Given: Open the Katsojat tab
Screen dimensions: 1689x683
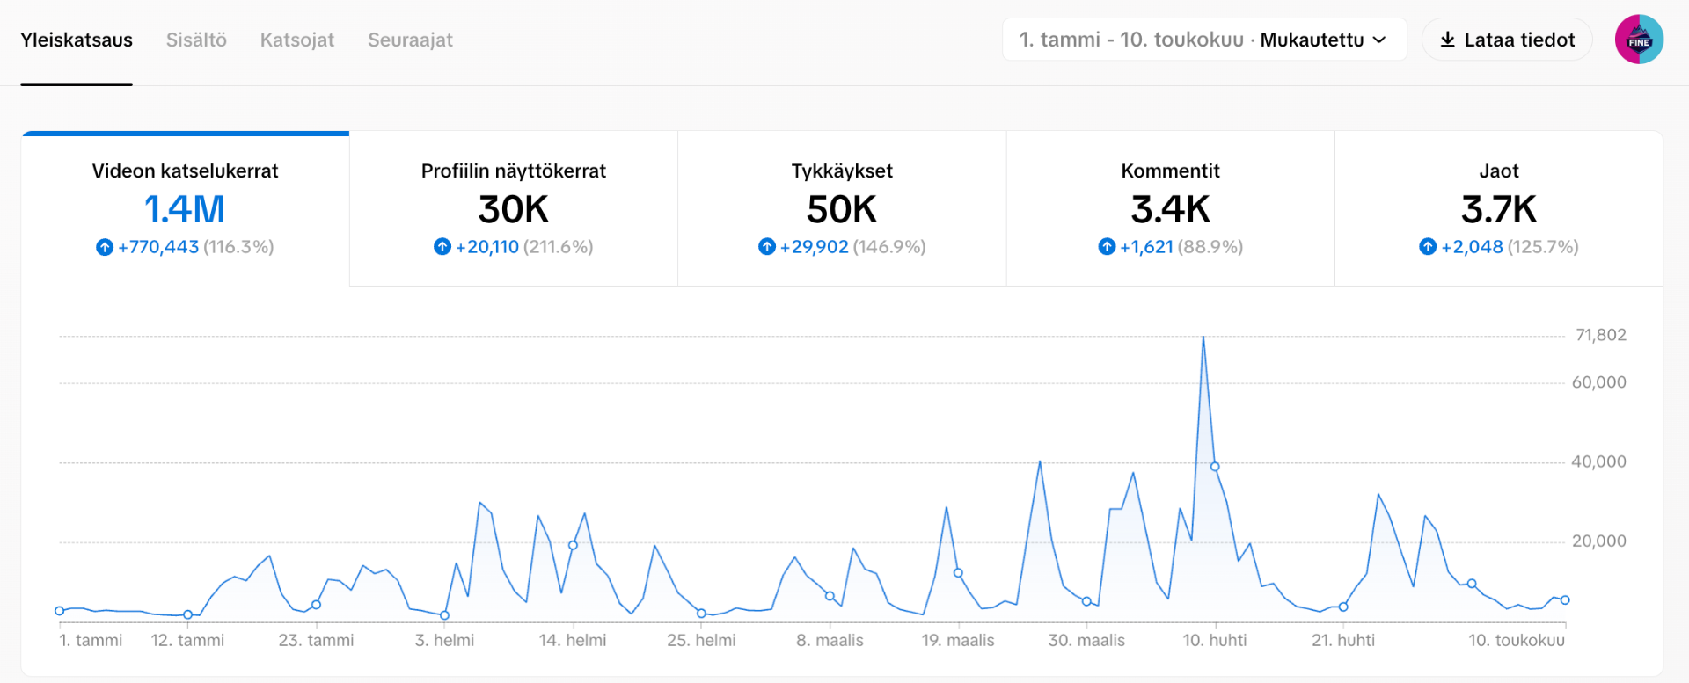Looking at the screenshot, I should (296, 40).
